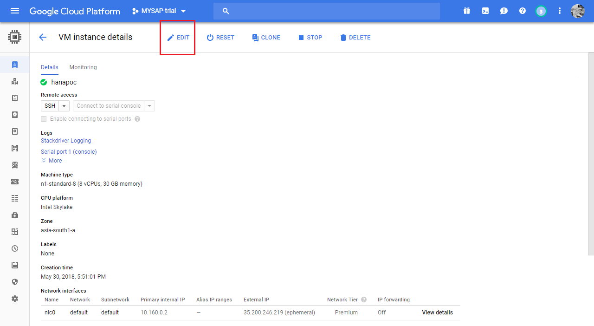
Task: Click creation time May 30, 2018 value
Action: [73, 277]
